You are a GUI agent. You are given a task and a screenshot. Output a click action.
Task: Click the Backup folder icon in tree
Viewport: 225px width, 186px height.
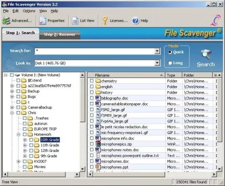tap(24, 91)
